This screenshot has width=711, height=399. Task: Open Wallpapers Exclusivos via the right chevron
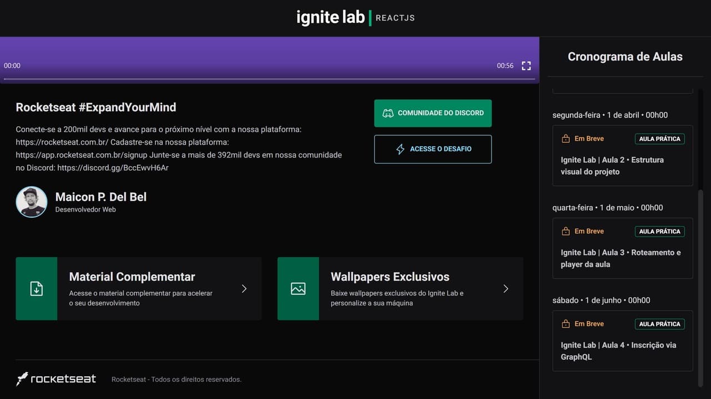tap(505, 289)
